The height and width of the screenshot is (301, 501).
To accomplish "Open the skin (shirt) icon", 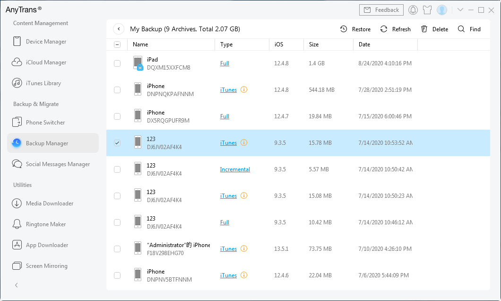I will click(427, 10).
